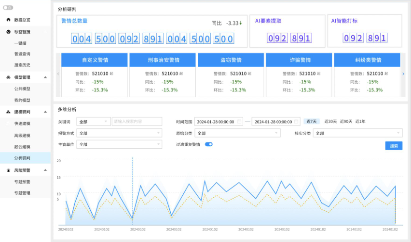Click AI要素提取 card title
411x242 pixels.
(268, 21)
